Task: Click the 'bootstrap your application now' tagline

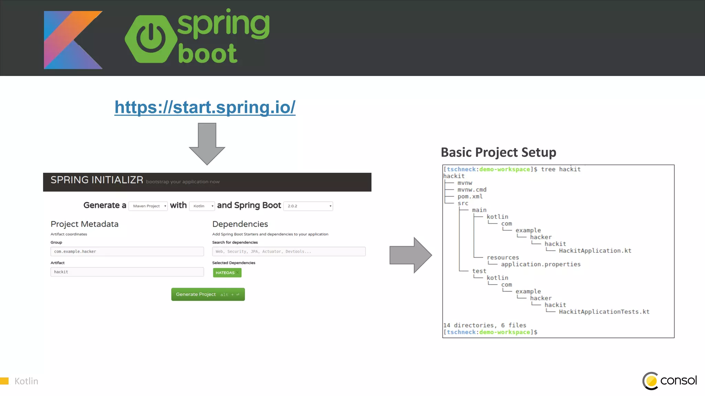Action: tap(183, 182)
